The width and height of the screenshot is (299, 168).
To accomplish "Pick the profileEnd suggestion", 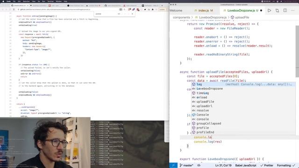I will click(x=243, y=132).
